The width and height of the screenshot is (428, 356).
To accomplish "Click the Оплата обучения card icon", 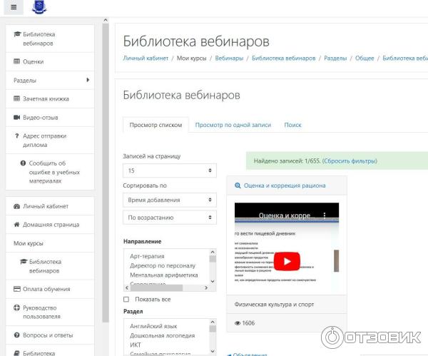I will pos(17,289).
